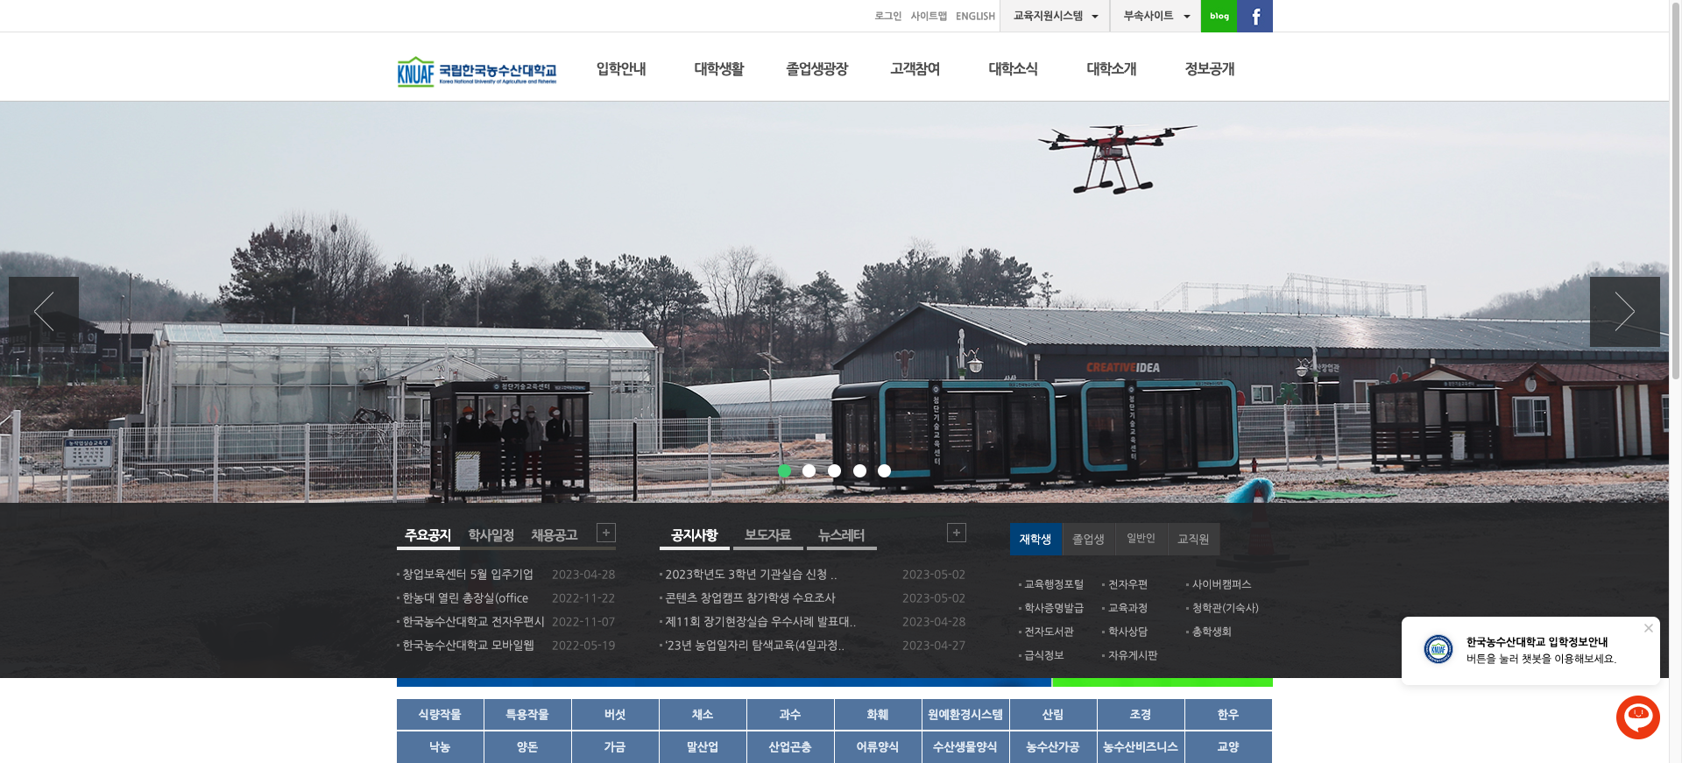Expand the 교육지원시스템 dropdown
Viewport: 1682px width, 763px height.
1055,16
